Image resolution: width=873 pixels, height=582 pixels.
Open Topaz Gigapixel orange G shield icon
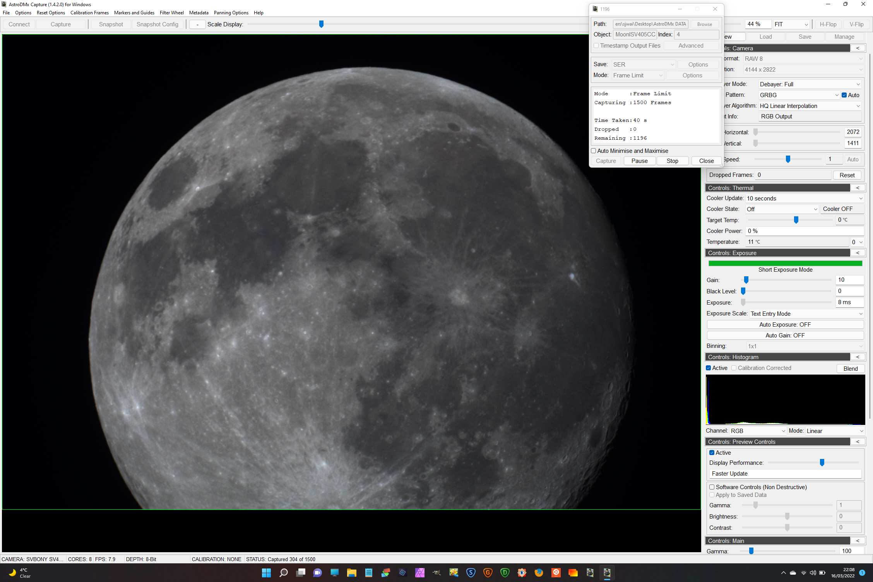(x=488, y=573)
